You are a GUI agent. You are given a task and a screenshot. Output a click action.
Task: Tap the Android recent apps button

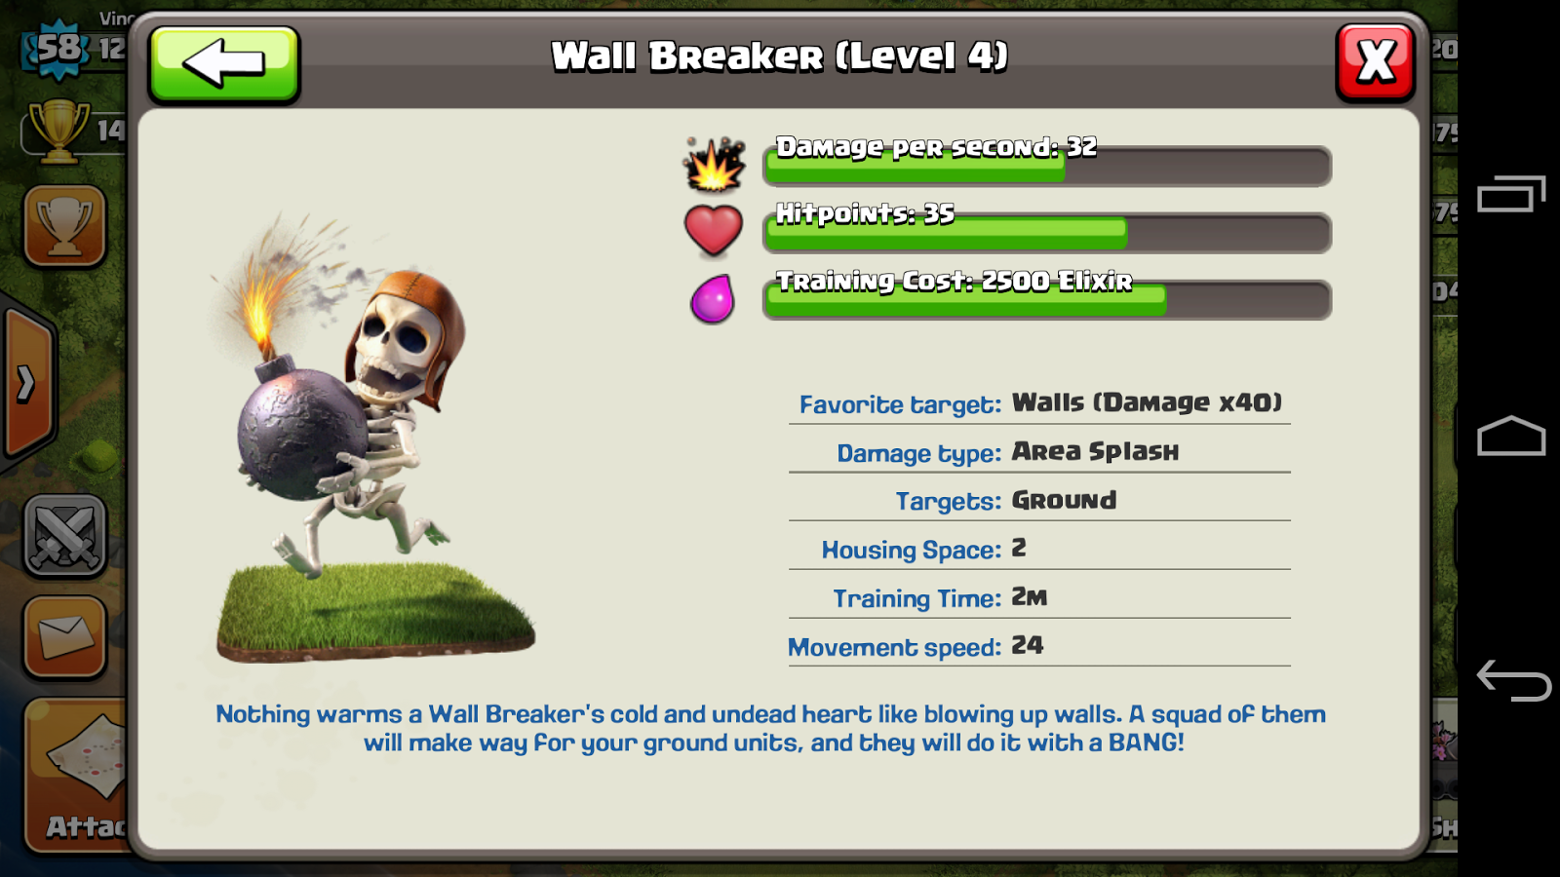[x=1511, y=194]
